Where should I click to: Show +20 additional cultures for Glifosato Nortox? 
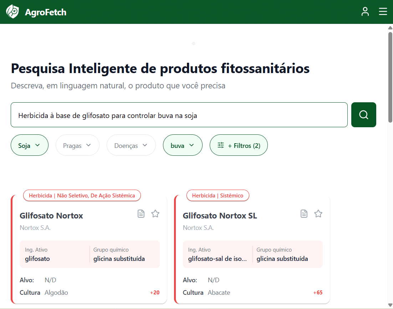click(154, 292)
